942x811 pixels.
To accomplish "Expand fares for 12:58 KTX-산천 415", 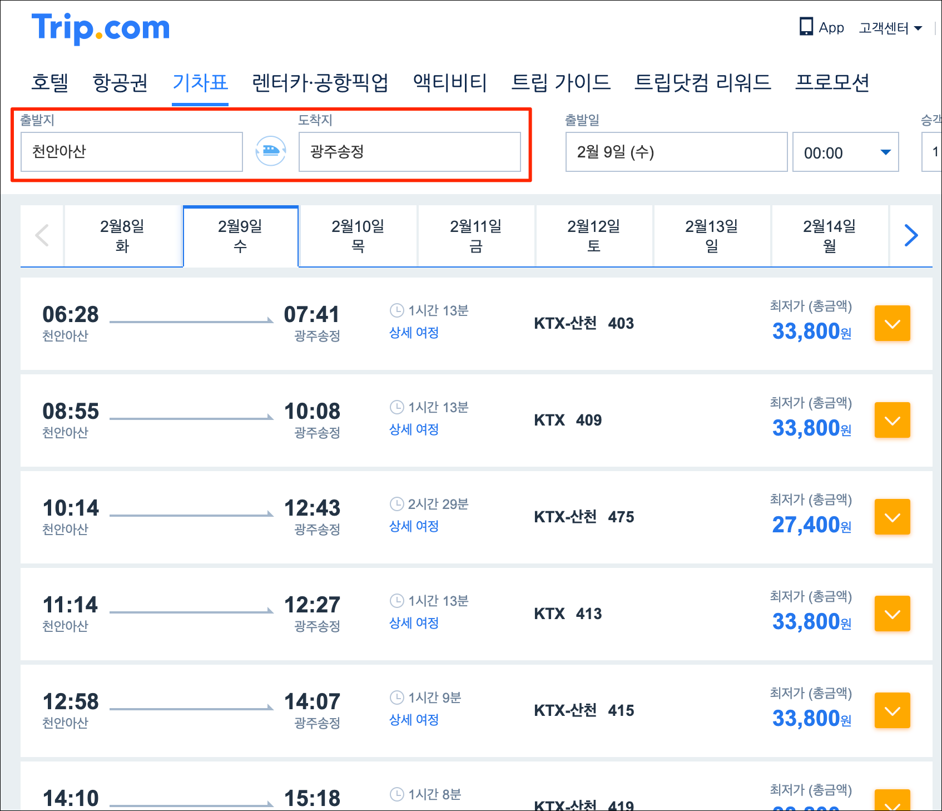I will [893, 710].
